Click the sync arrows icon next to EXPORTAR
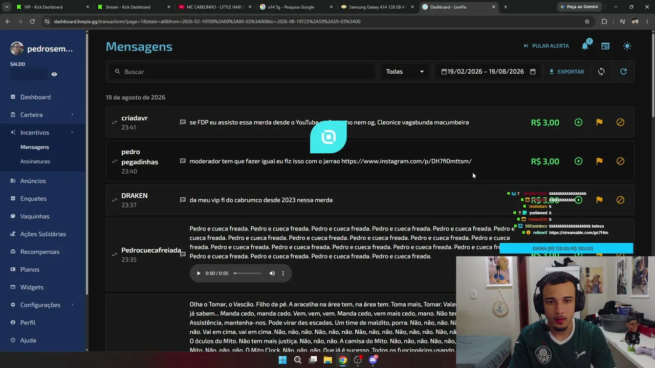Image resolution: width=655 pixels, height=368 pixels. coord(601,72)
